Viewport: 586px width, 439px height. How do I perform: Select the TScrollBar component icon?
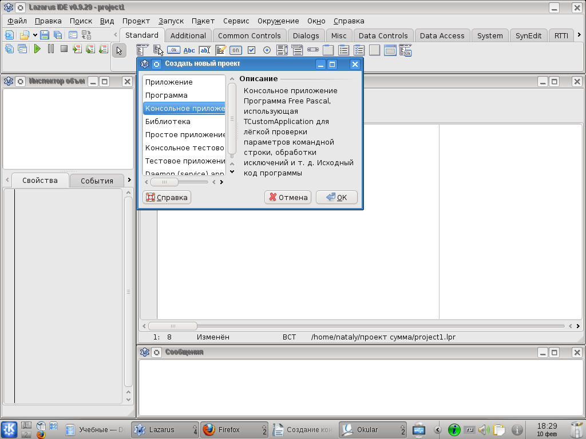(313, 50)
